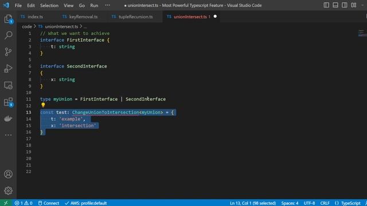Image resolution: width=367 pixels, height=206 pixels.
Task: Click SecondInterface name on line 6
Action: [x=87, y=66]
